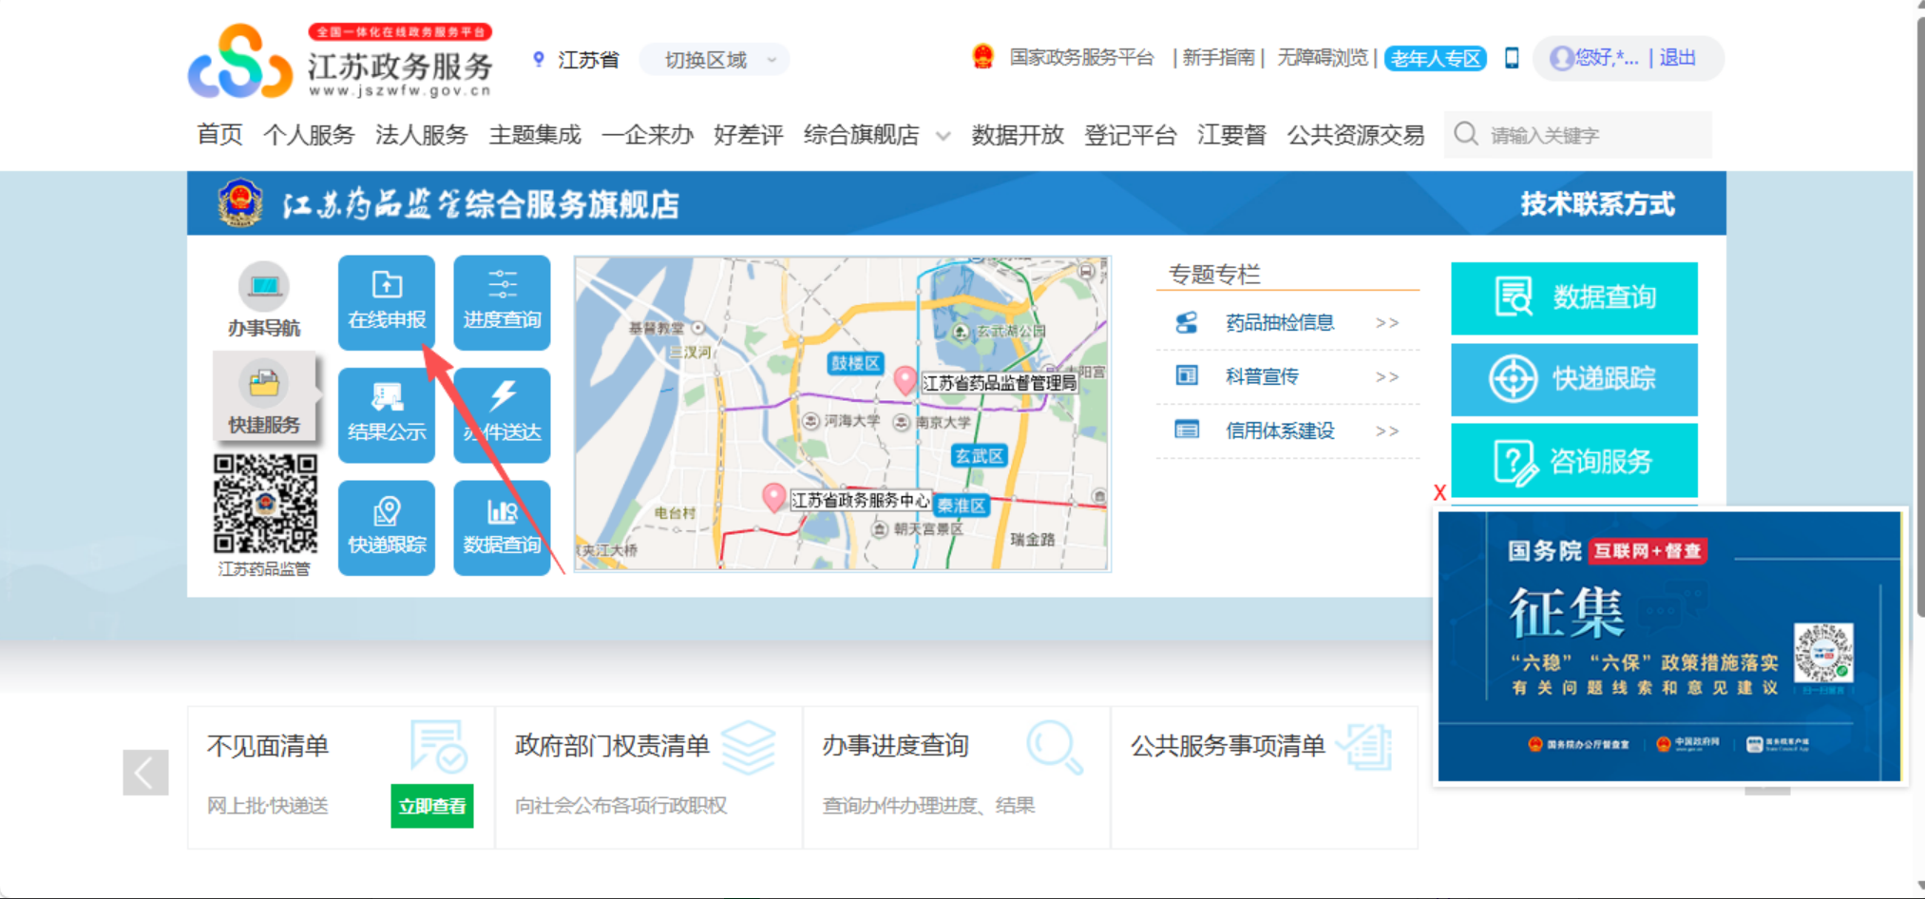Click the search magnifier icon
This screenshot has height=899, width=1925.
pyautogui.click(x=1466, y=134)
